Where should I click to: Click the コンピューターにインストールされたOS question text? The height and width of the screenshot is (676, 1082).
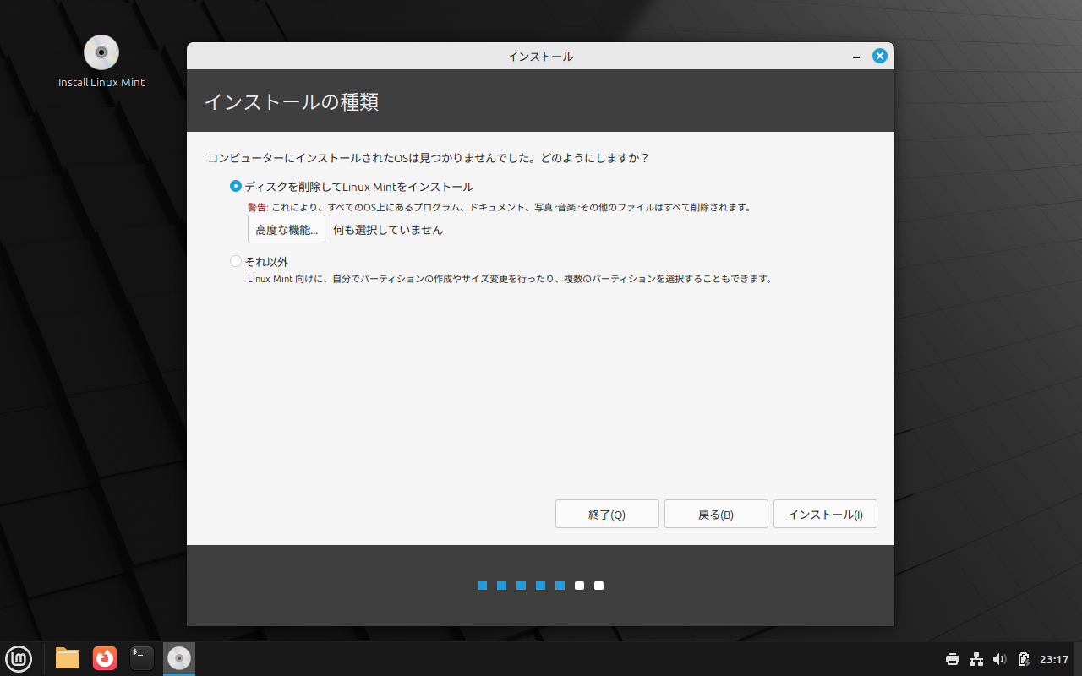point(428,158)
